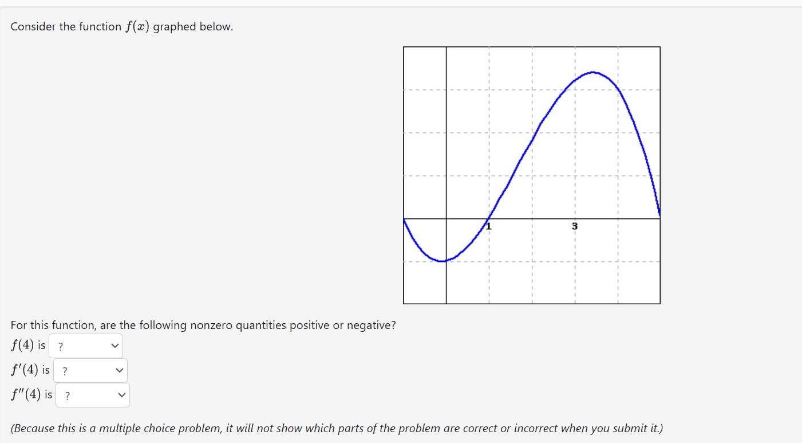Open the f″(4) answer dropdown
This screenshot has width=802, height=443.
[x=93, y=395]
